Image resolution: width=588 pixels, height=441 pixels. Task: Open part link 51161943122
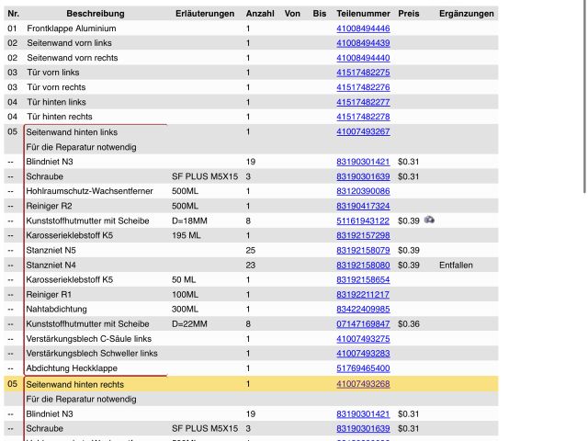pyautogui.click(x=363, y=220)
